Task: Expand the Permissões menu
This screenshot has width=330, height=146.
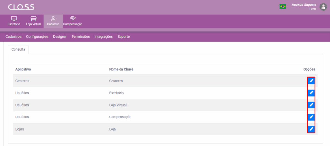Action: click(81, 37)
